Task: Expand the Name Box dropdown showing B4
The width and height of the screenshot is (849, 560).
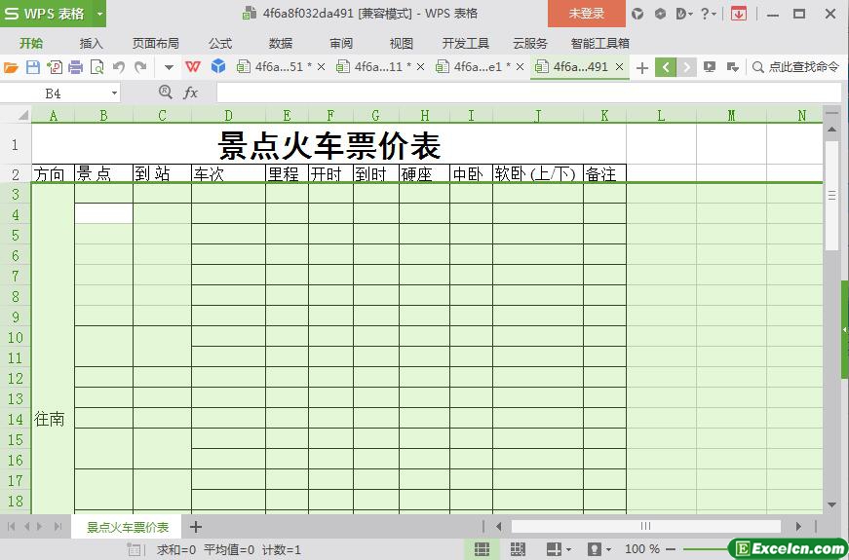Action: click(x=114, y=93)
